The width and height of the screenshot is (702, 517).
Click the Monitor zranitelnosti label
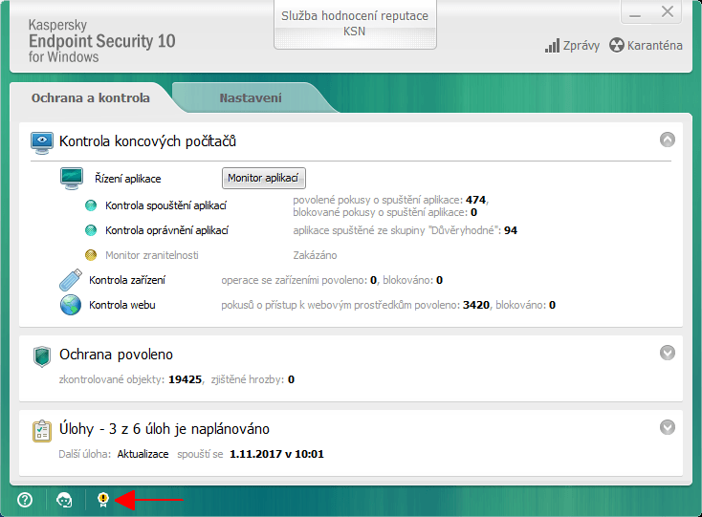coord(152,255)
